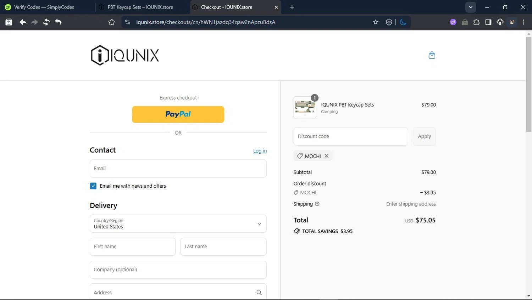This screenshot has width=532, height=300.
Task: Click the PayPal express checkout button
Action: point(178,114)
